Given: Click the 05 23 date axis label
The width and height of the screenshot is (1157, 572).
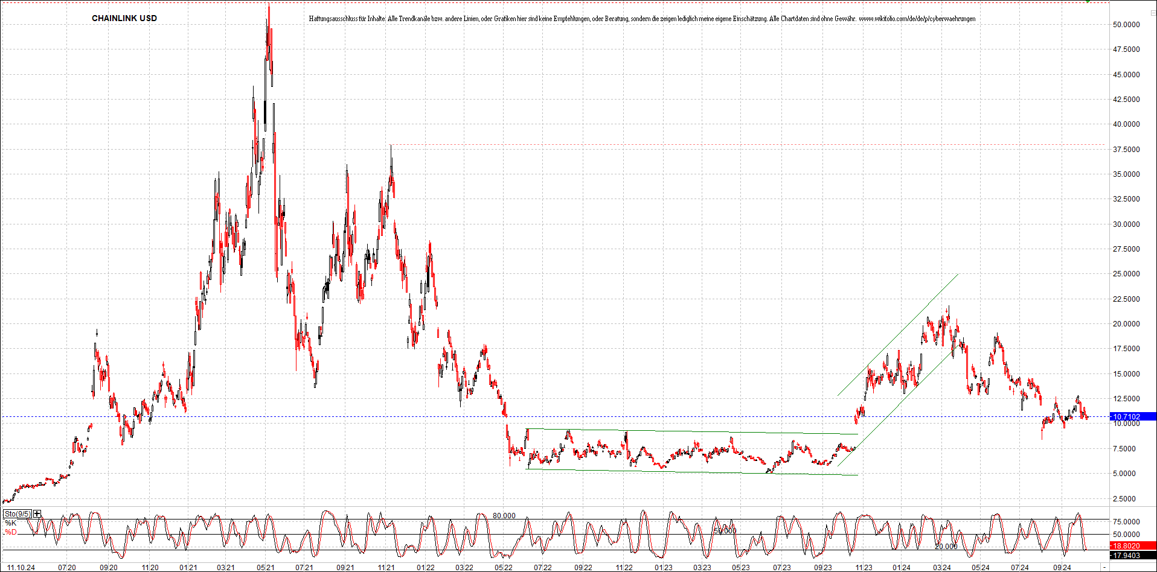Looking at the screenshot, I should tap(741, 568).
